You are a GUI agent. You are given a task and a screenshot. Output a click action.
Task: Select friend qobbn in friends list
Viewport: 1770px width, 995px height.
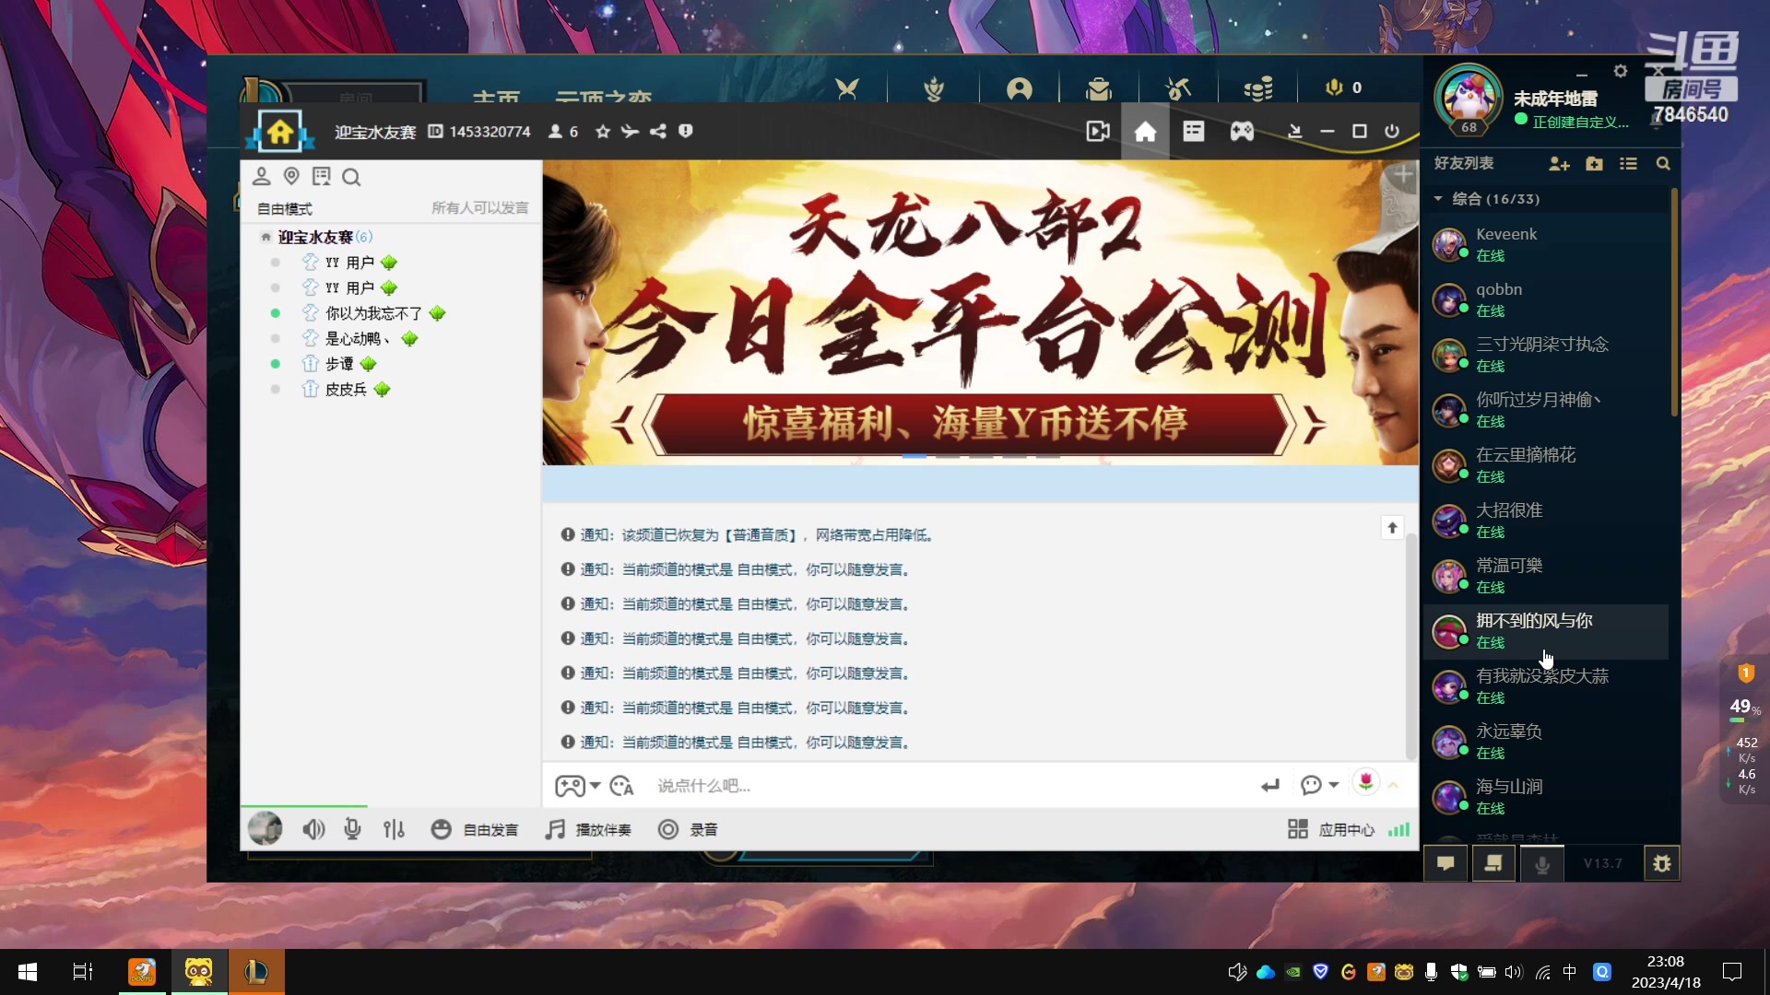(1547, 300)
